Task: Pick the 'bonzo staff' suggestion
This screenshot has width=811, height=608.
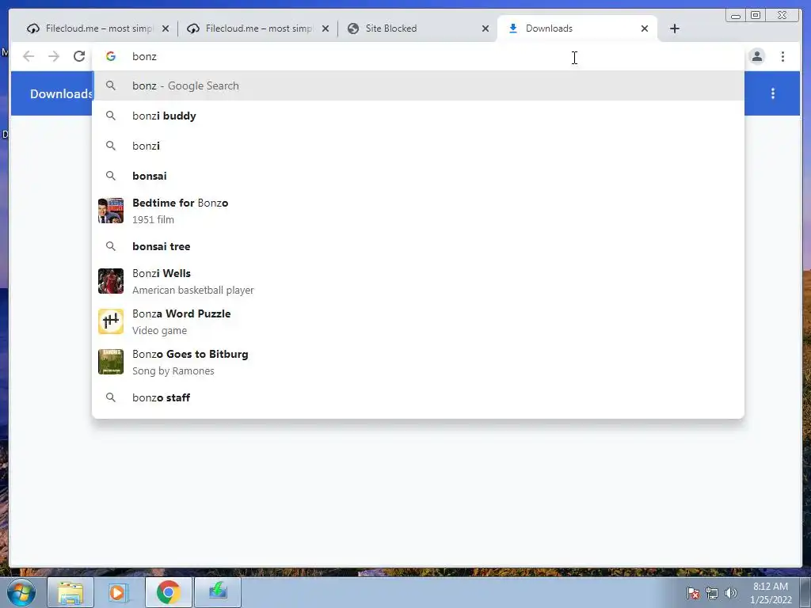Action: click(418, 397)
